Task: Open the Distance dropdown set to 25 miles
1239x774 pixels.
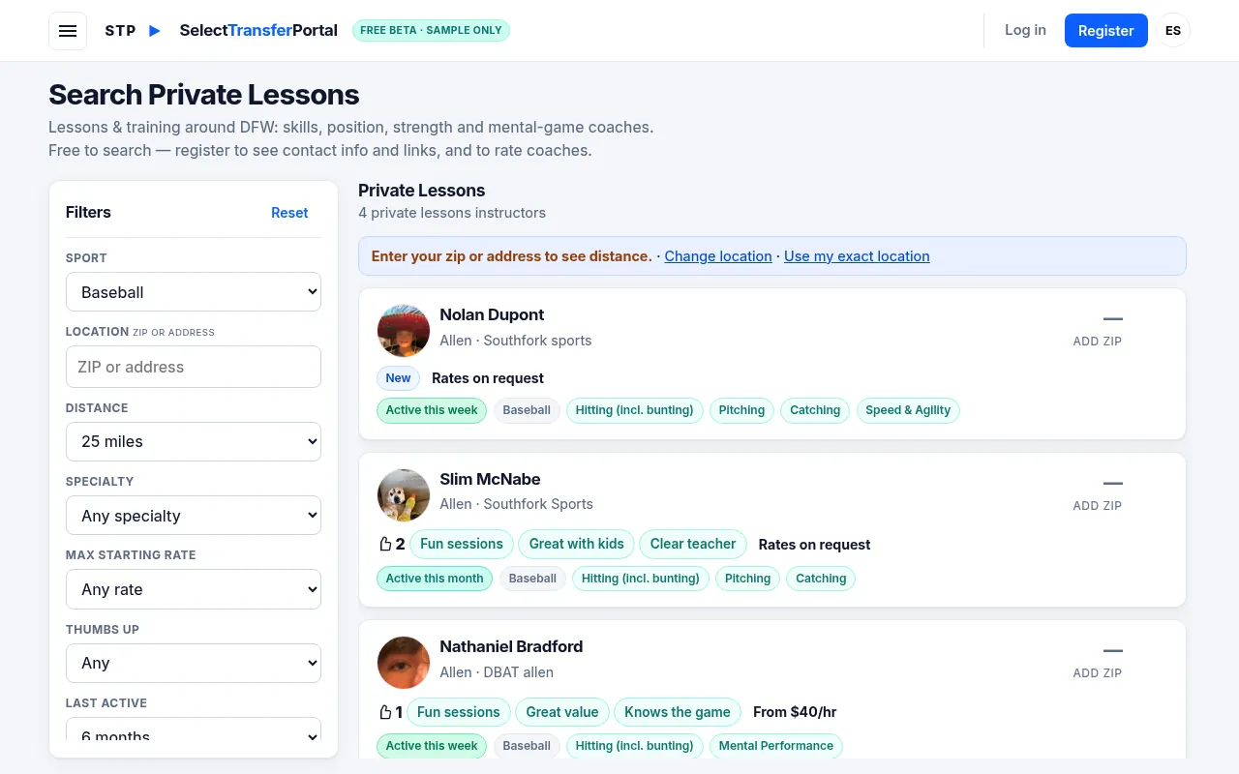Action: coord(194,441)
